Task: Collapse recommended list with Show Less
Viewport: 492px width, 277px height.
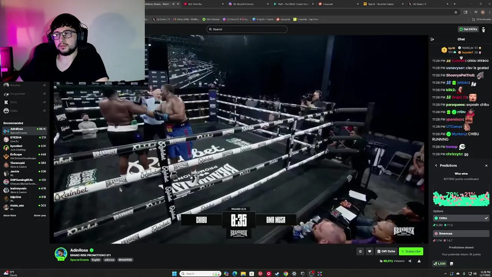Action: 40,215
